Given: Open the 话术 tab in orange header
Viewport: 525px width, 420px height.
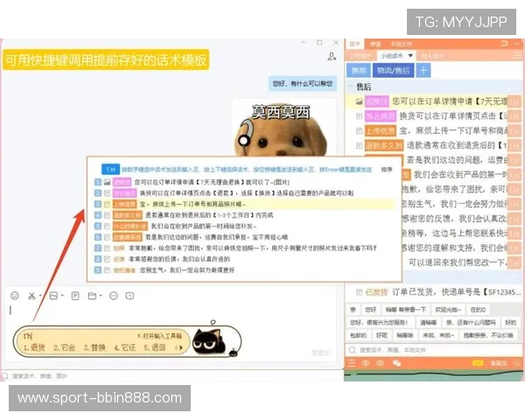Looking at the screenshot, I should coord(355,44).
